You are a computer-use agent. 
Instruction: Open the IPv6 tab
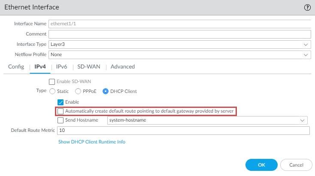61,66
